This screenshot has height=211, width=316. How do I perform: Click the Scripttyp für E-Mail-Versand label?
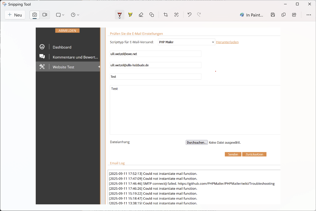132,42
